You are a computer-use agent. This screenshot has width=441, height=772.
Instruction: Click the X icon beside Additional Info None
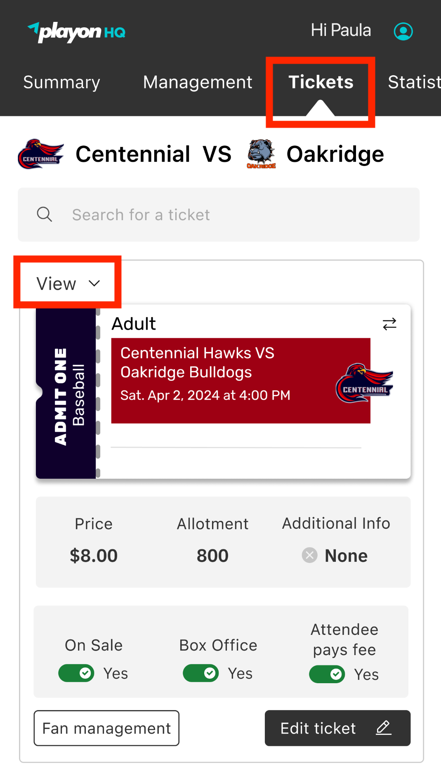point(309,555)
